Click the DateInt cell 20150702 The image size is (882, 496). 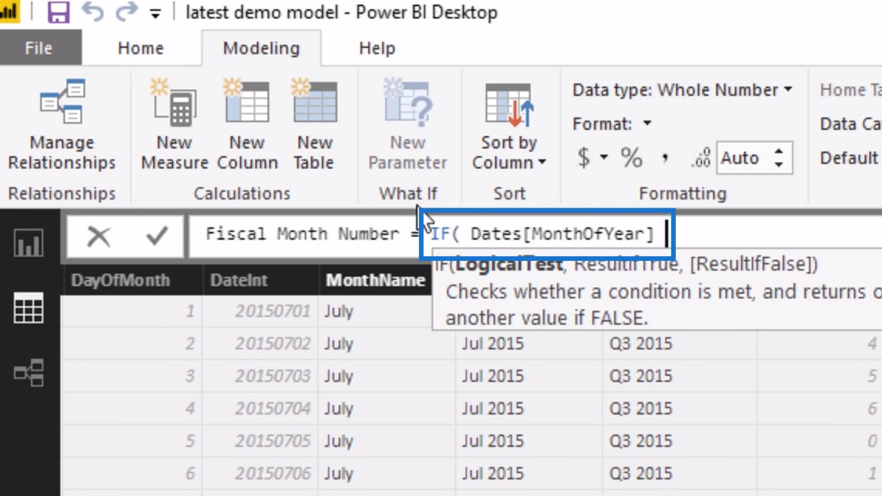(260, 344)
